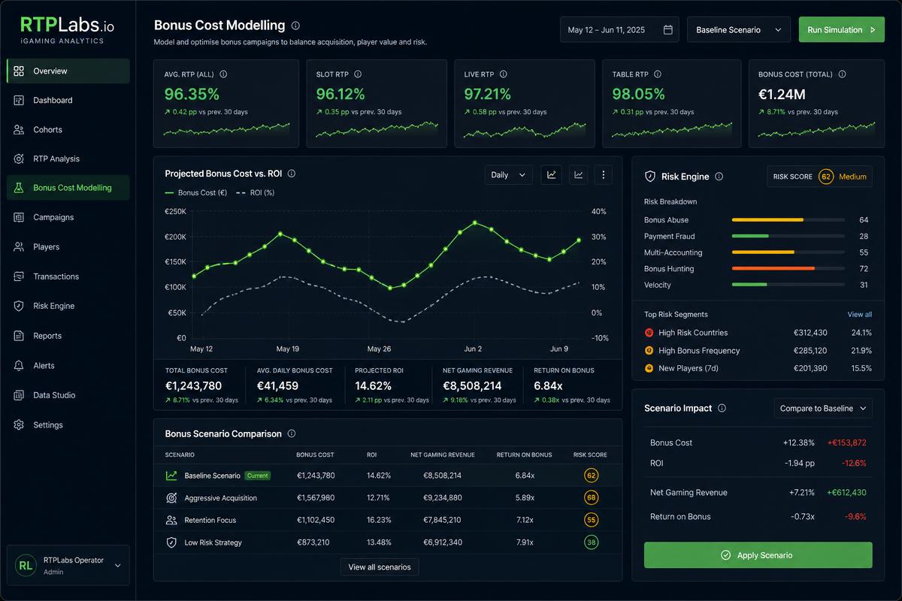Screen dimensions: 902x601
Task: Open Cohorts section
Action: (68, 129)
